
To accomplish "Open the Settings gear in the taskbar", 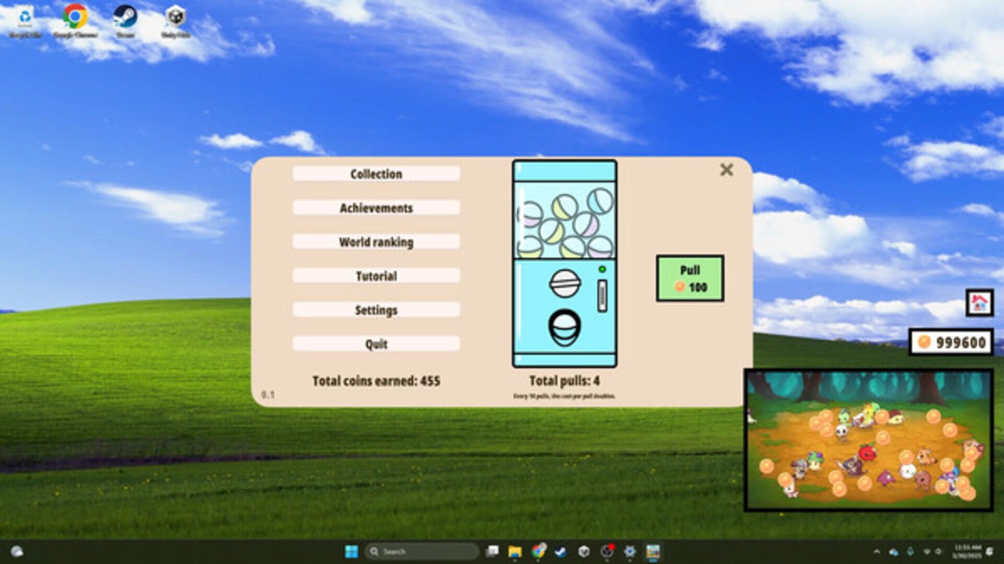I will pos(630,551).
